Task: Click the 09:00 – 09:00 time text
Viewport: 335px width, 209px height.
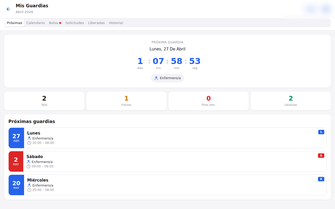Action: tap(42, 166)
